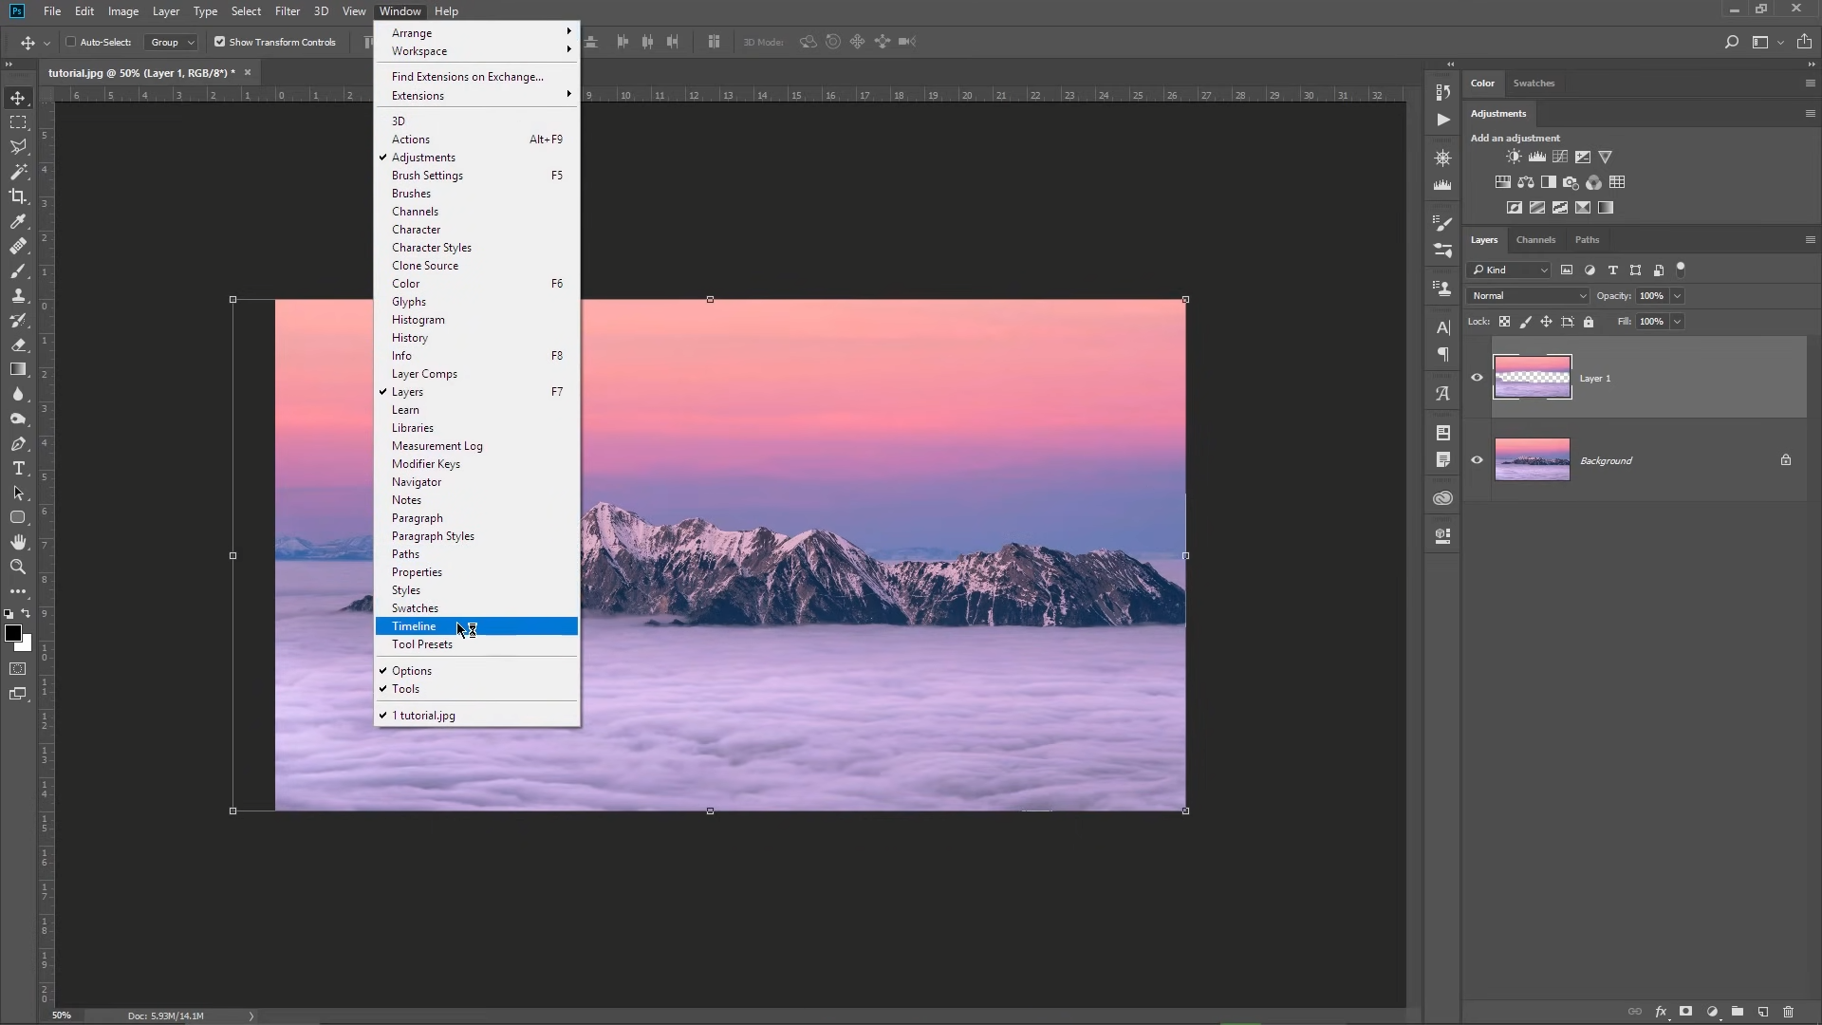Open the search panel icon

1731,42
